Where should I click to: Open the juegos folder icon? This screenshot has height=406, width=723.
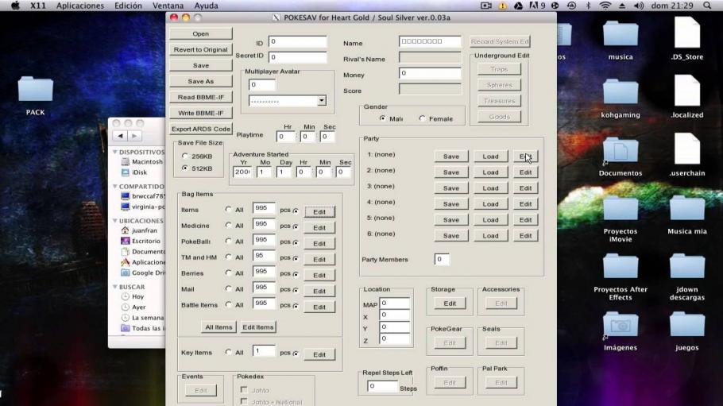[x=687, y=325]
